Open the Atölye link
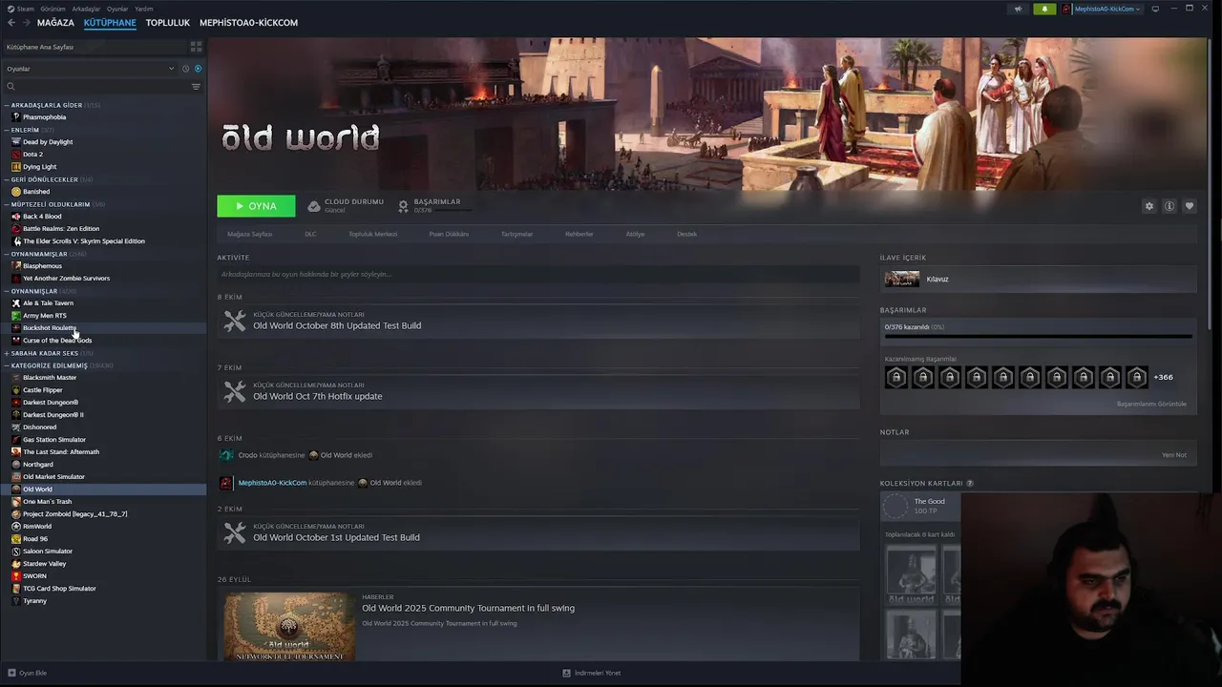The width and height of the screenshot is (1222, 687). (635, 234)
